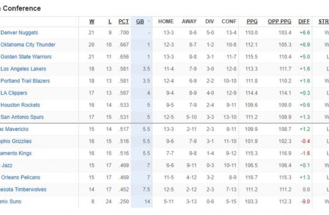Click the Kings team name link
329x215 pixels.
[16, 153]
